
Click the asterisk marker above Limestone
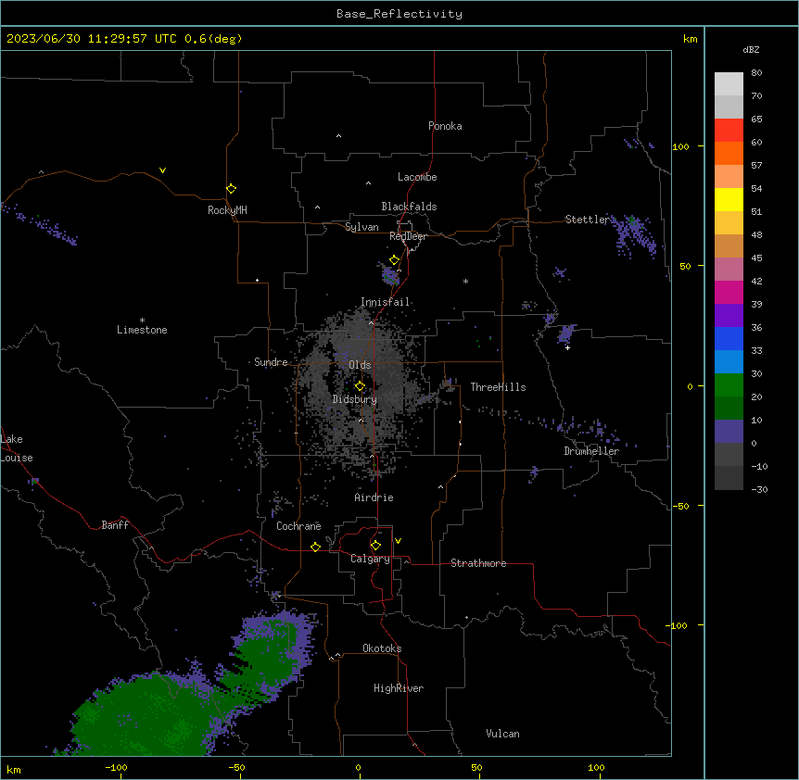(142, 321)
